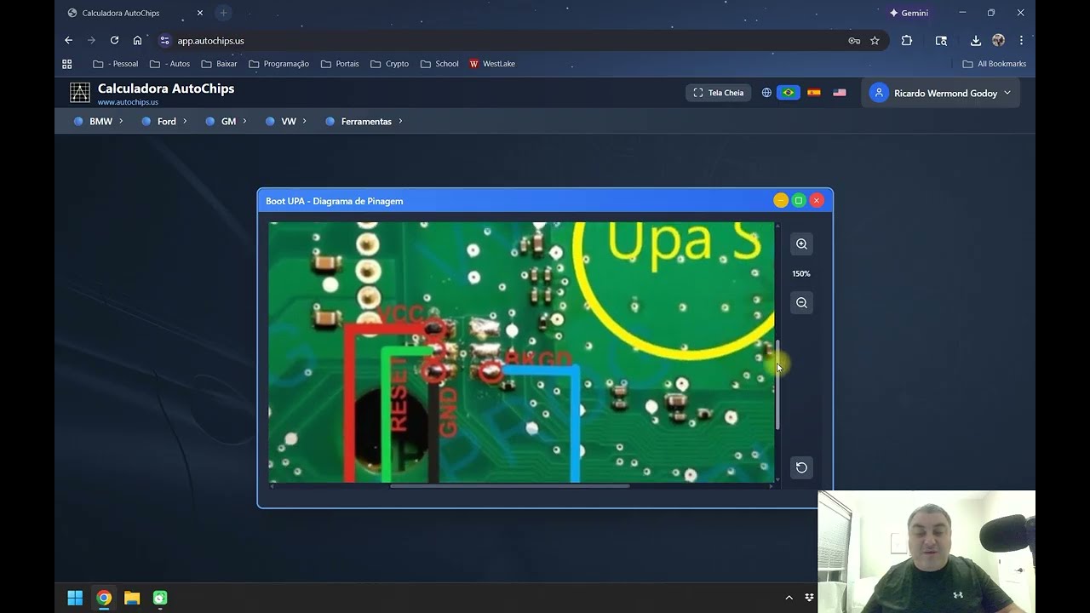Click the Dropbox tray icon

point(809,598)
